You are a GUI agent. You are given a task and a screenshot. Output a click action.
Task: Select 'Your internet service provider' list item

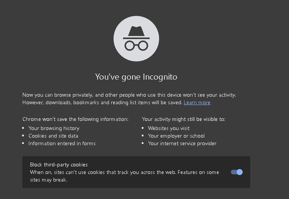pyautogui.click(x=182, y=143)
